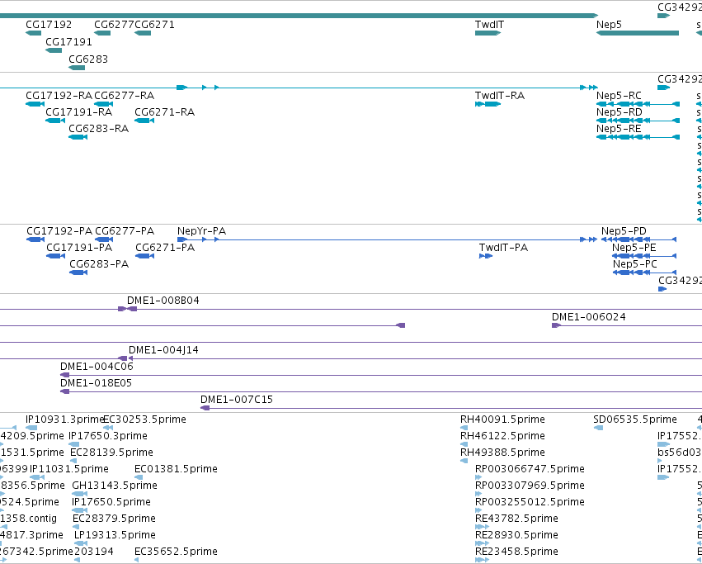The width and height of the screenshot is (702, 564).
Task: Select clone DME1-008B04
Action: 163,301
